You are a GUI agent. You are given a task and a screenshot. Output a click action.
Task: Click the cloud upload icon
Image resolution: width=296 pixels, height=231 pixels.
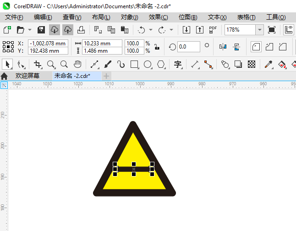coord(68,30)
